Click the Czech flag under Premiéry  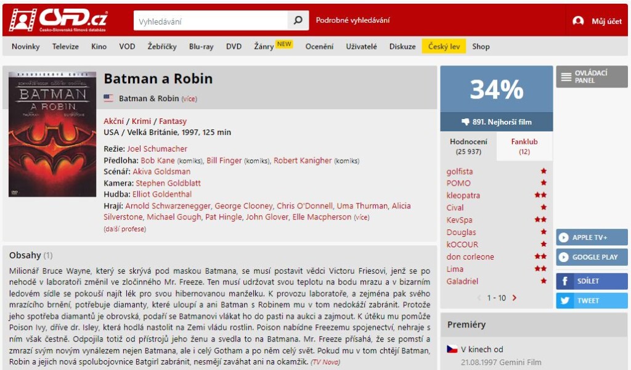[452, 349]
